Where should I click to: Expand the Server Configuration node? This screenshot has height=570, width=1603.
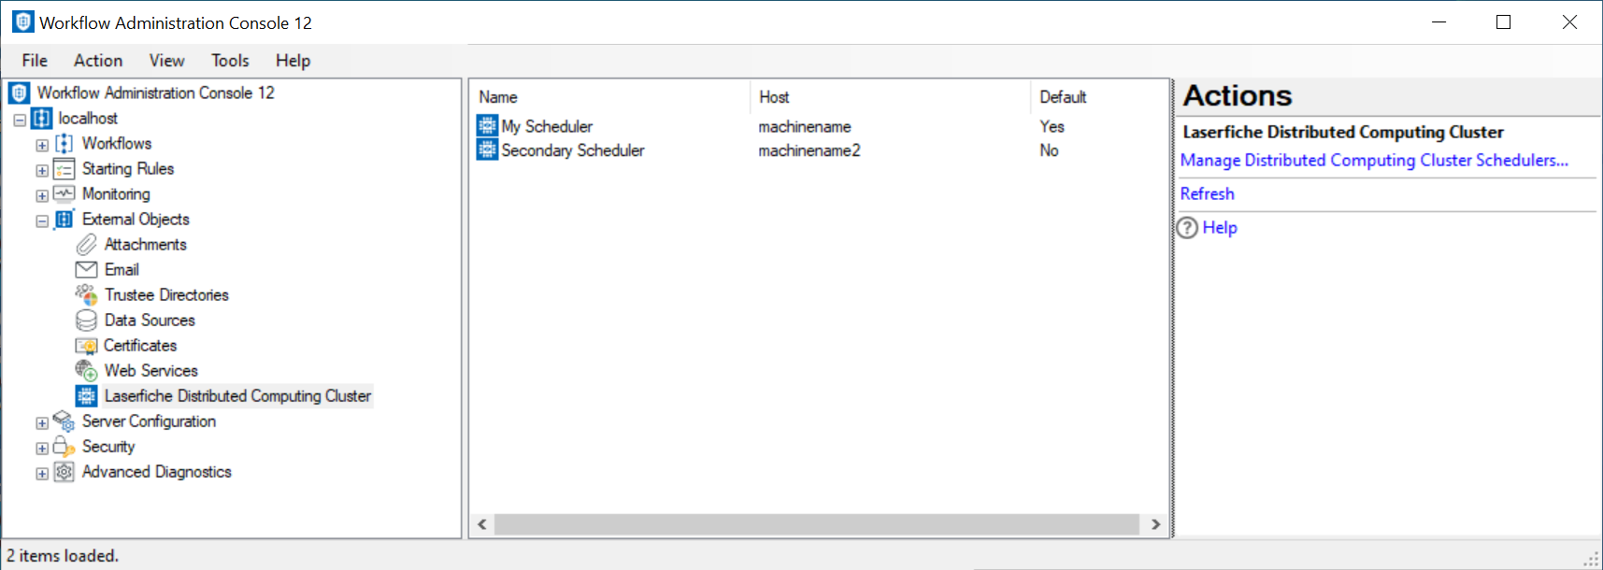pos(42,423)
